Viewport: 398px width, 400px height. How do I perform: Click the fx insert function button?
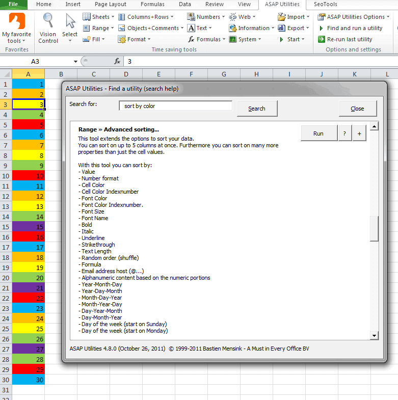coord(117,61)
